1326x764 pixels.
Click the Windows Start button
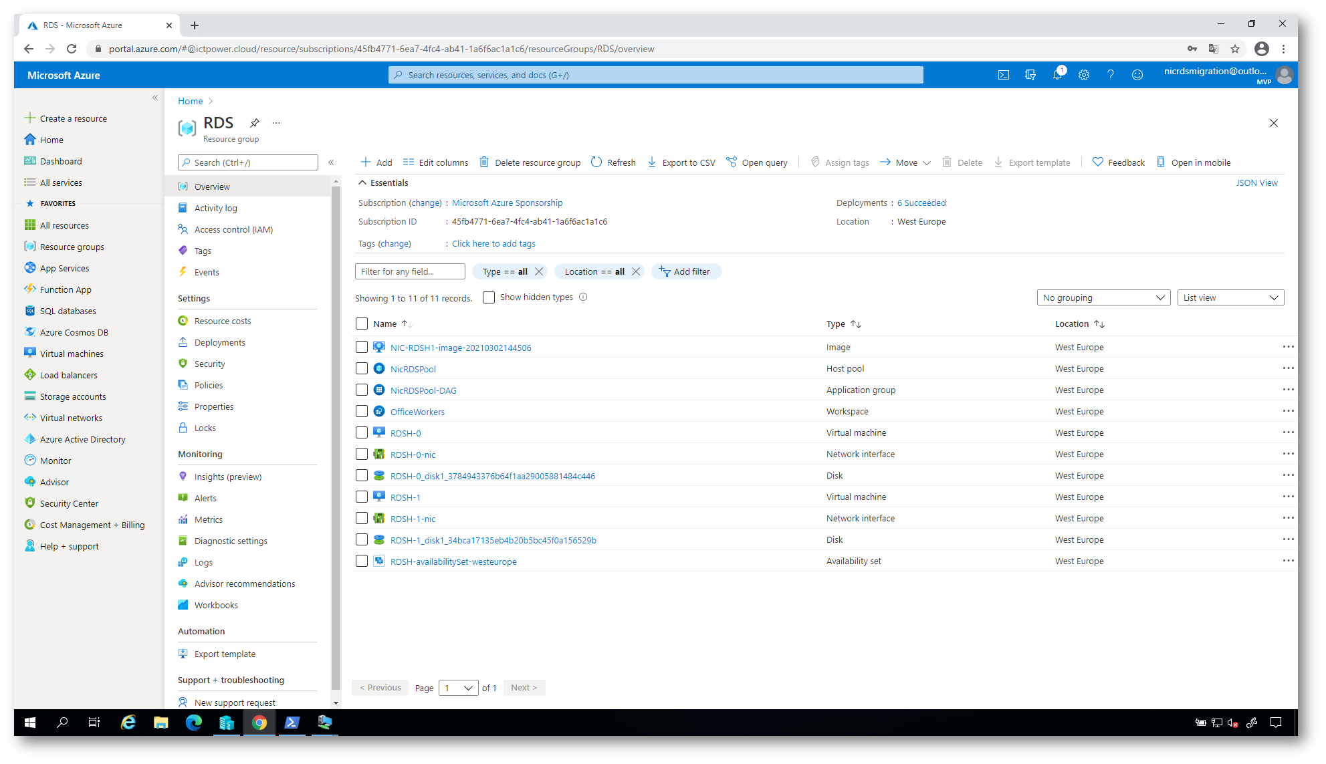point(30,723)
